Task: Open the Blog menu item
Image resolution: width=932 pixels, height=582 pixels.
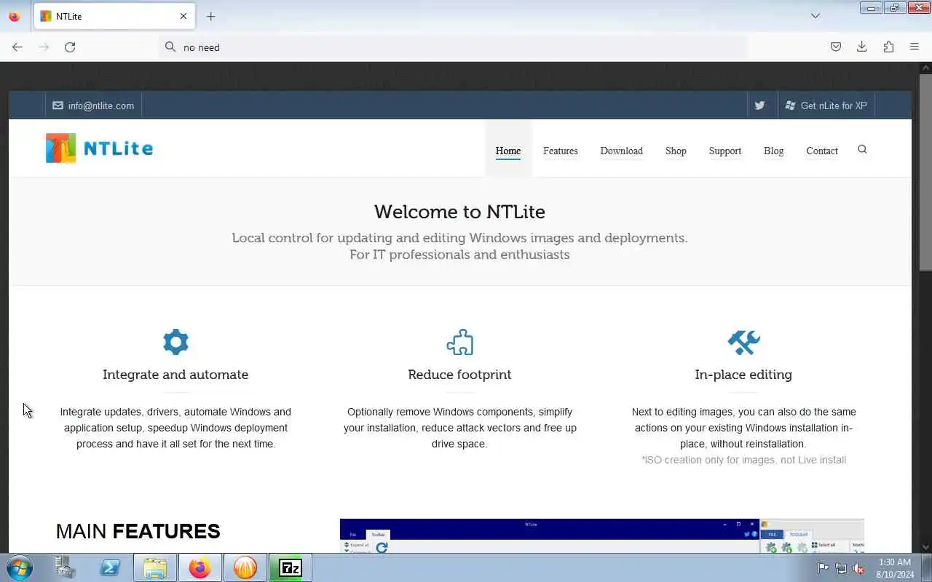Action: point(773,151)
